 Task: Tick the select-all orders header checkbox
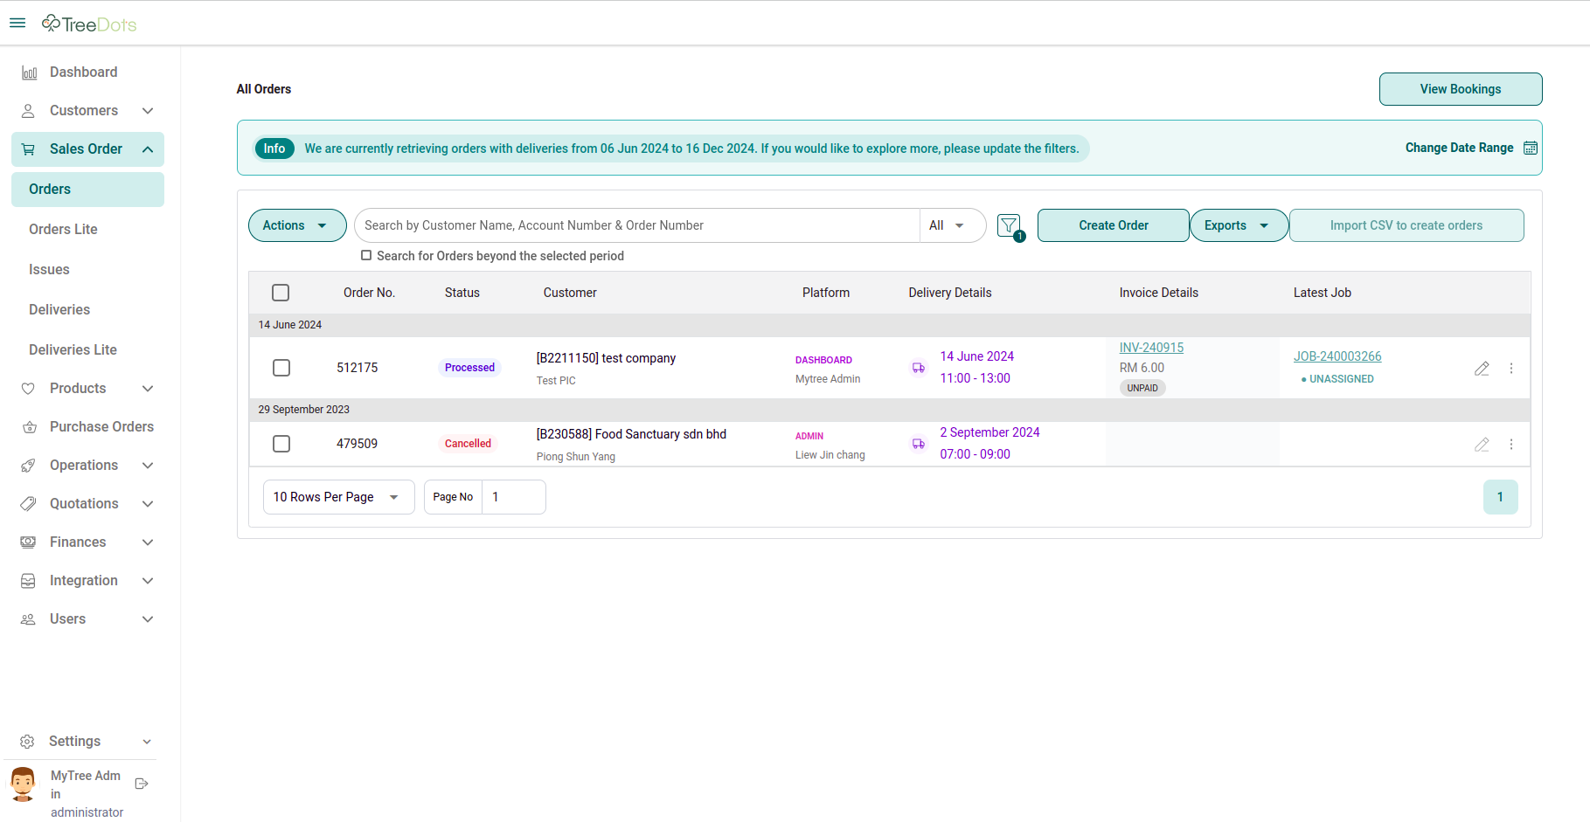coord(281,293)
